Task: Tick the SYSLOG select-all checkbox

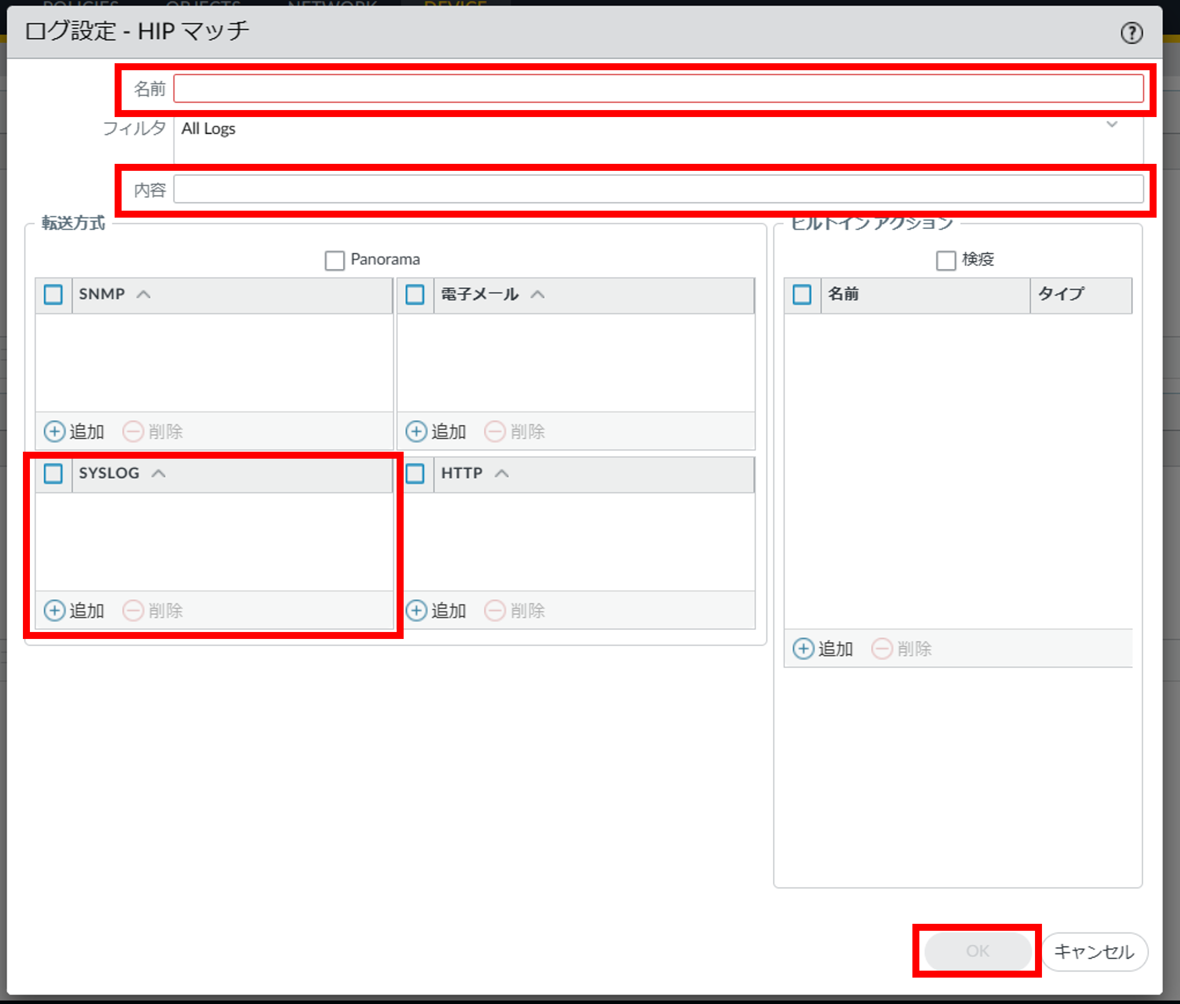Action: pos(53,473)
